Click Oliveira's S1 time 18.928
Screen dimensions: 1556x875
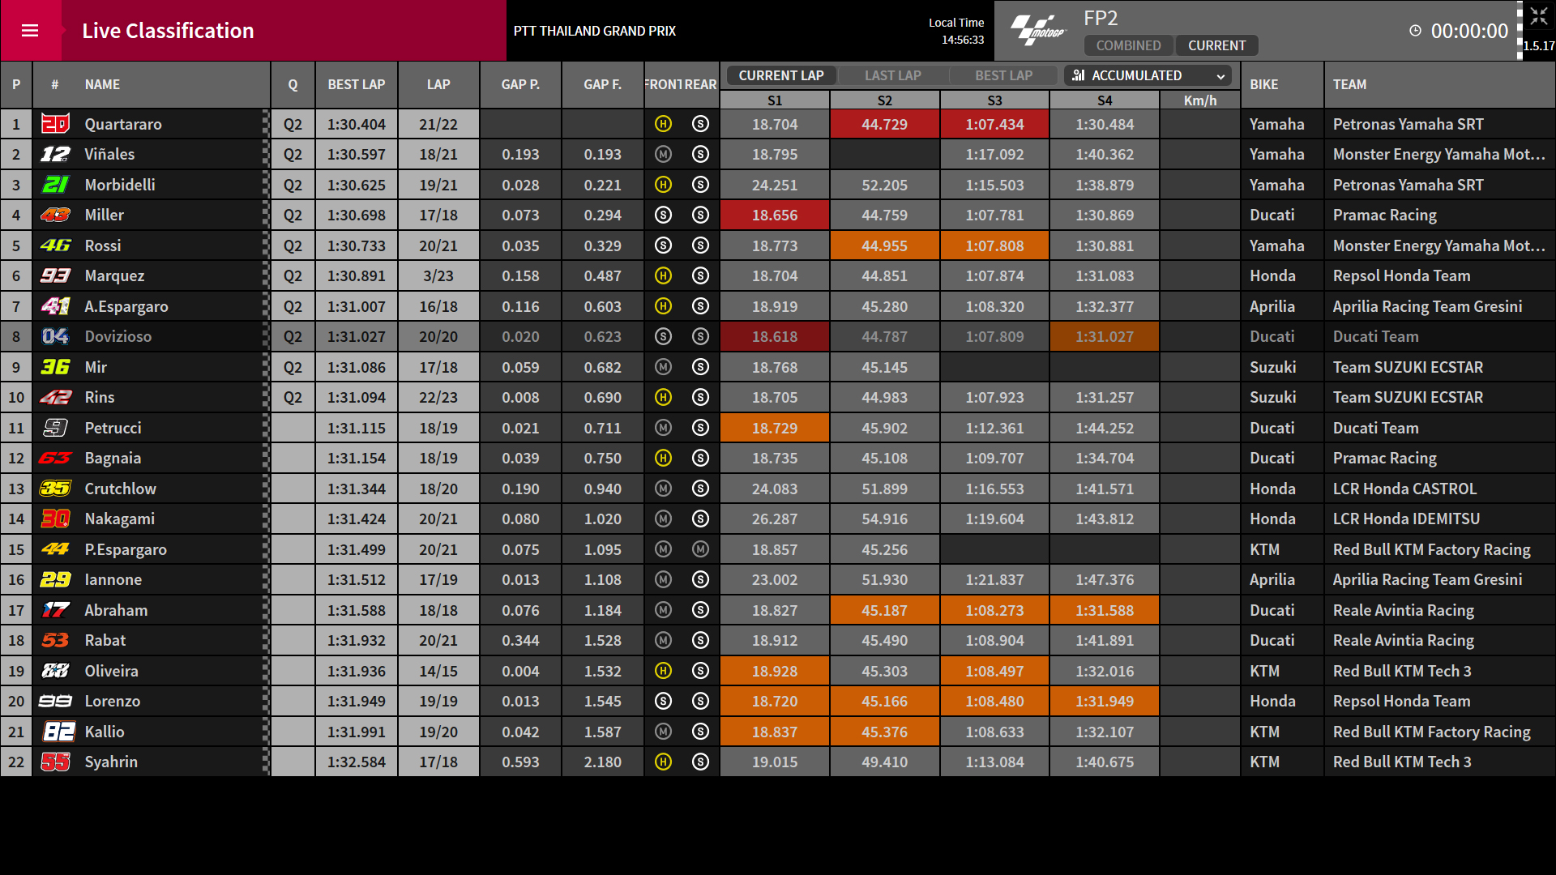pyautogui.click(x=775, y=671)
